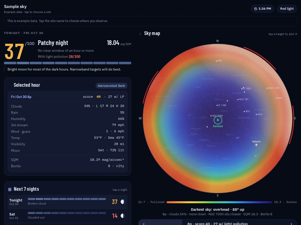This screenshot has width=301, height=225.
Task: Go to previous hour with left chevron
Action: 144,224
